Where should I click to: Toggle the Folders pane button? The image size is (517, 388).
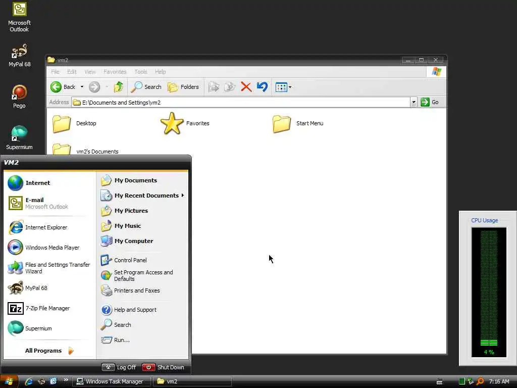[183, 87]
